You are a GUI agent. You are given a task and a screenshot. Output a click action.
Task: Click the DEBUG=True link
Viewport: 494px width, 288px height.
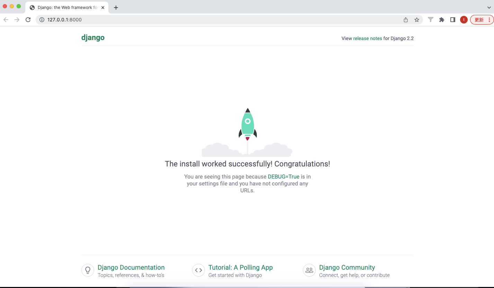point(284,176)
